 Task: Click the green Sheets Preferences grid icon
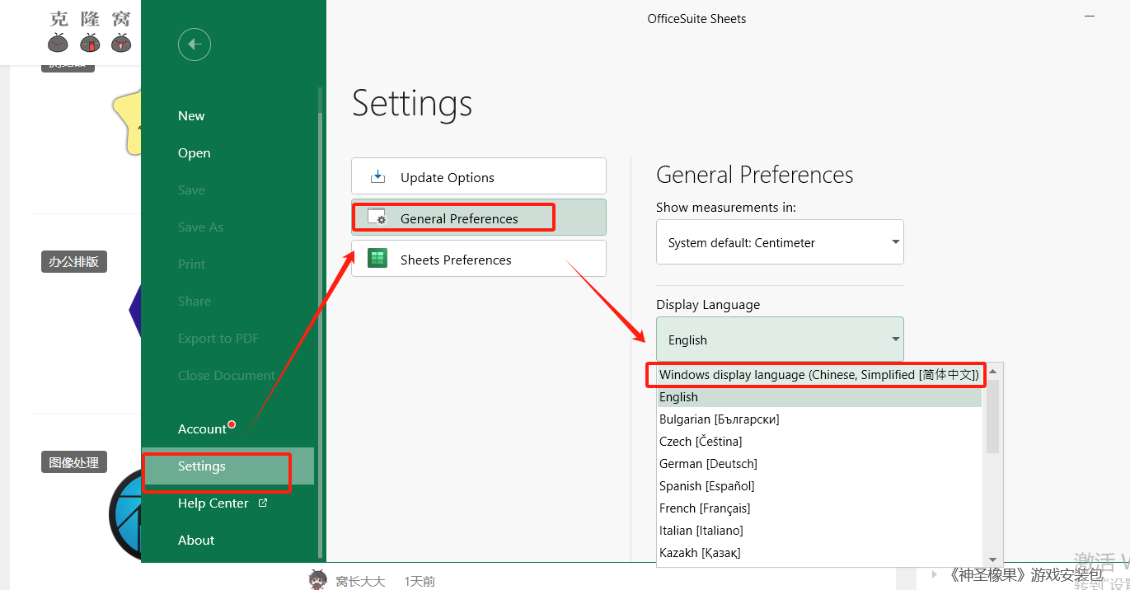click(377, 259)
